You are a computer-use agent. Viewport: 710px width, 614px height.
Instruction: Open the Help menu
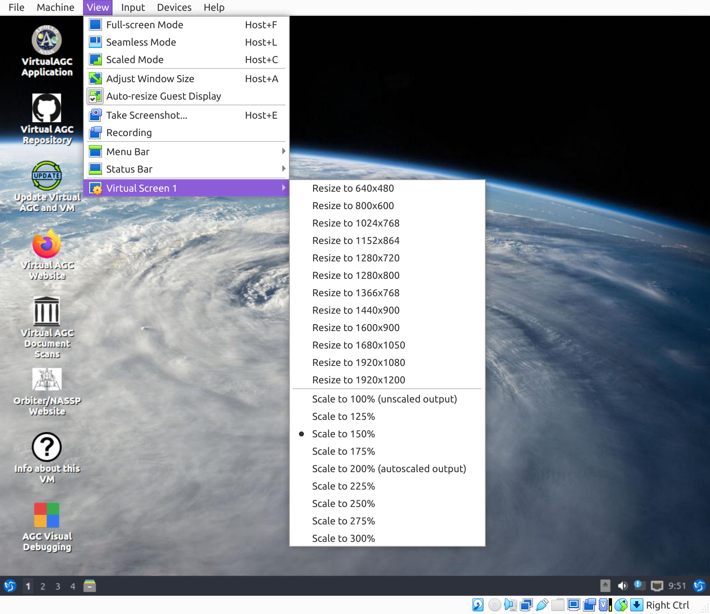pos(214,7)
